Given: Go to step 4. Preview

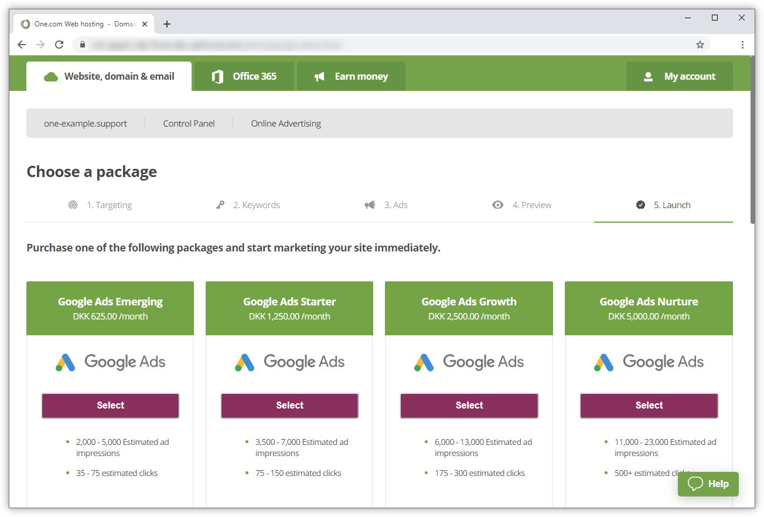Looking at the screenshot, I should coord(522,205).
